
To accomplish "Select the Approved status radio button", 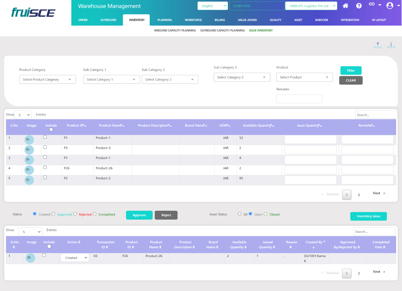I will coord(53,214).
